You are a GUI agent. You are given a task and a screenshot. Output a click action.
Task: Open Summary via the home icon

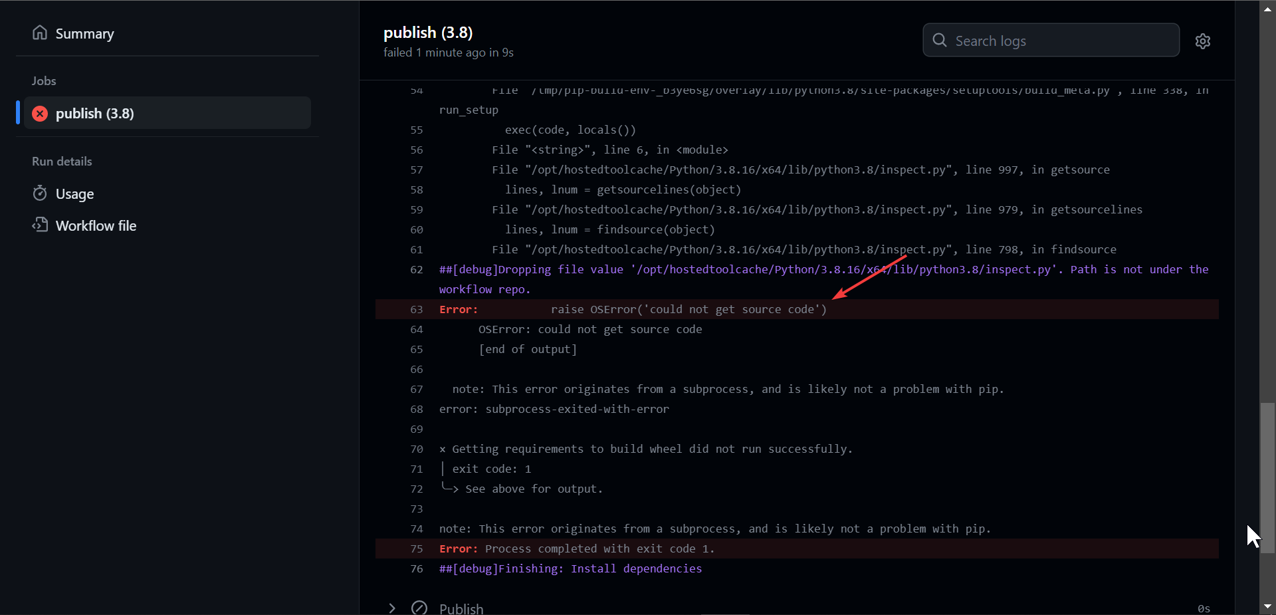point(40,33)
